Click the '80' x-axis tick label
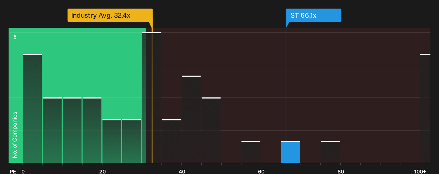 341,172
